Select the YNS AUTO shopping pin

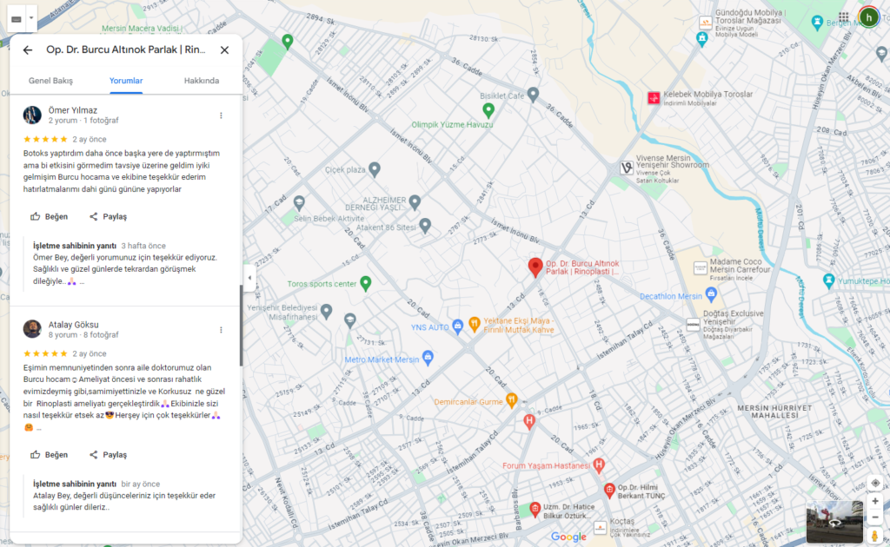[x=458, y=326]
